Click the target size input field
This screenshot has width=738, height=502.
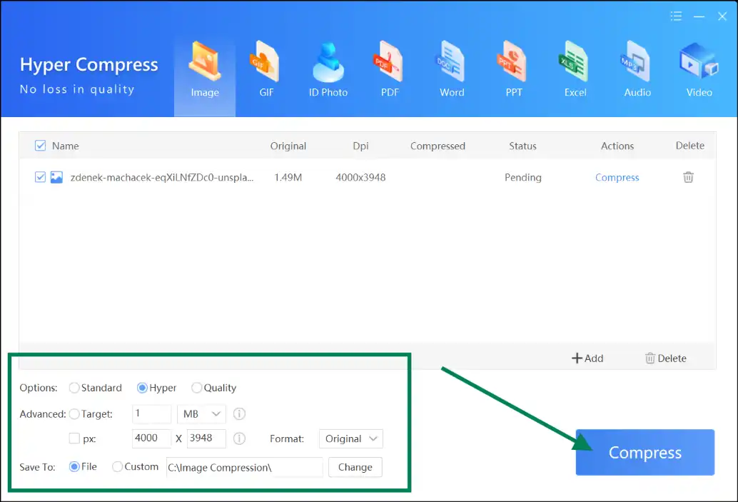151,414
